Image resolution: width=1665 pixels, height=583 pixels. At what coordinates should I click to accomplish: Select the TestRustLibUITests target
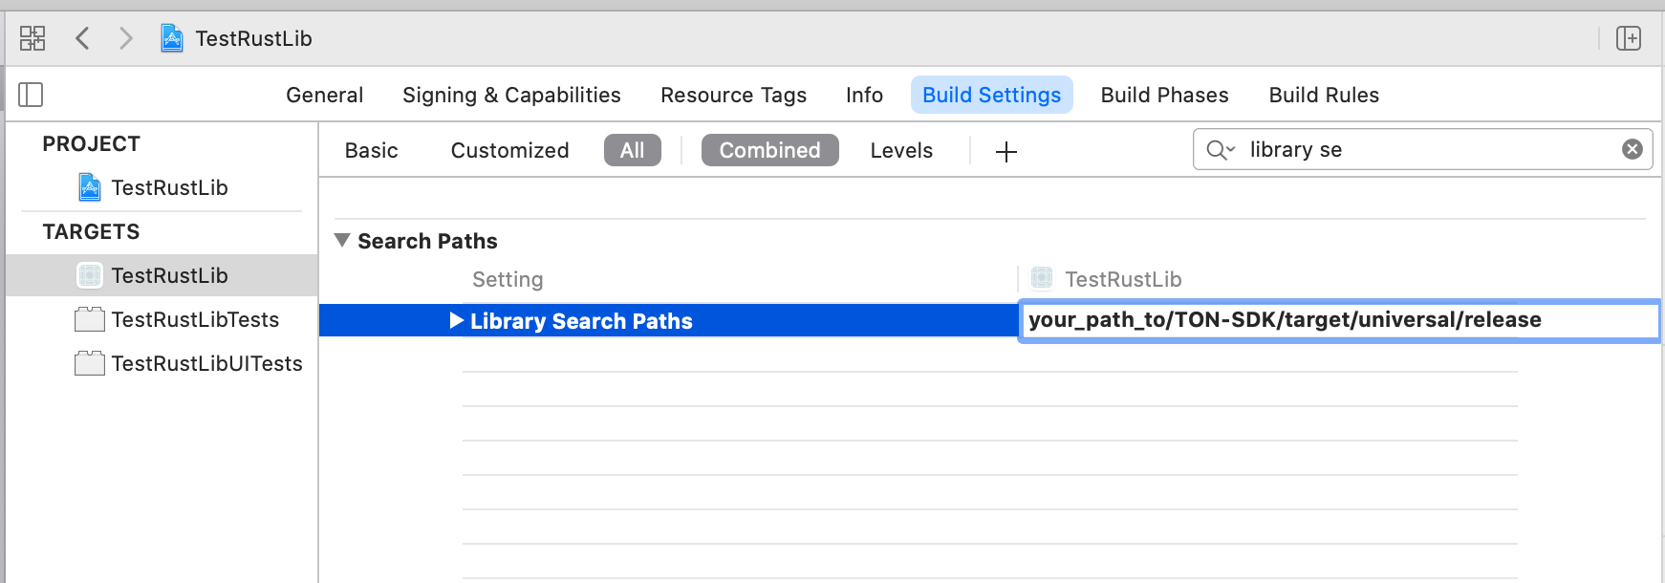pos(206,363)
